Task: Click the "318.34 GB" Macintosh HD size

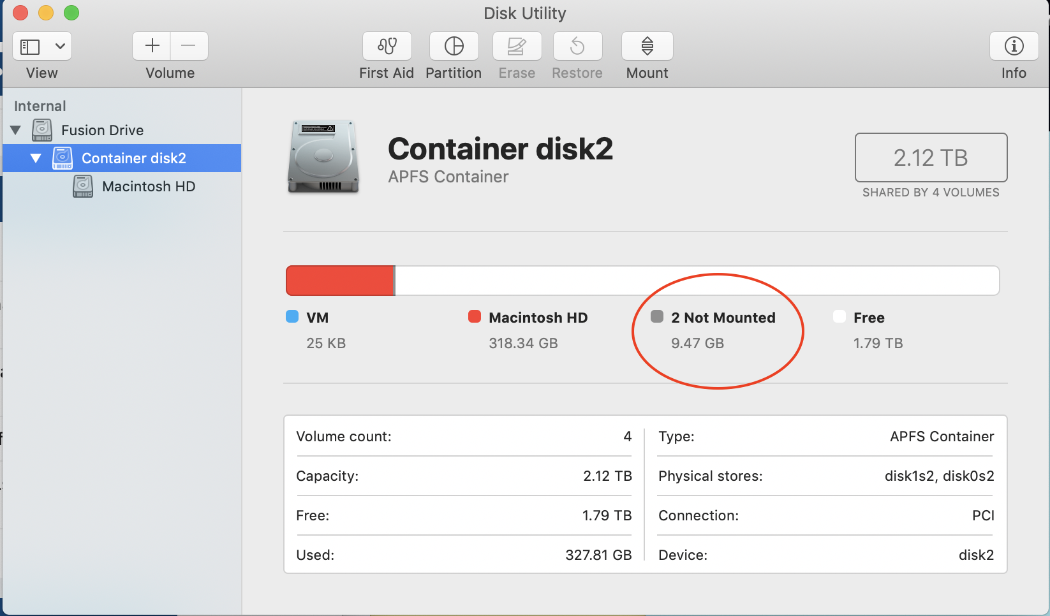Action: [x=523, y=343]
